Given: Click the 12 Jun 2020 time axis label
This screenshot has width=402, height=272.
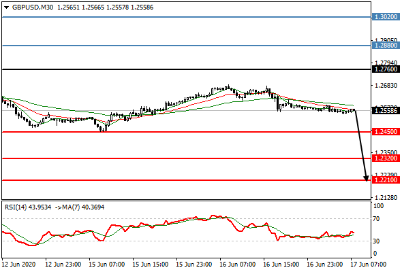Looking at the screenshot, I should [x=18, y=264].
